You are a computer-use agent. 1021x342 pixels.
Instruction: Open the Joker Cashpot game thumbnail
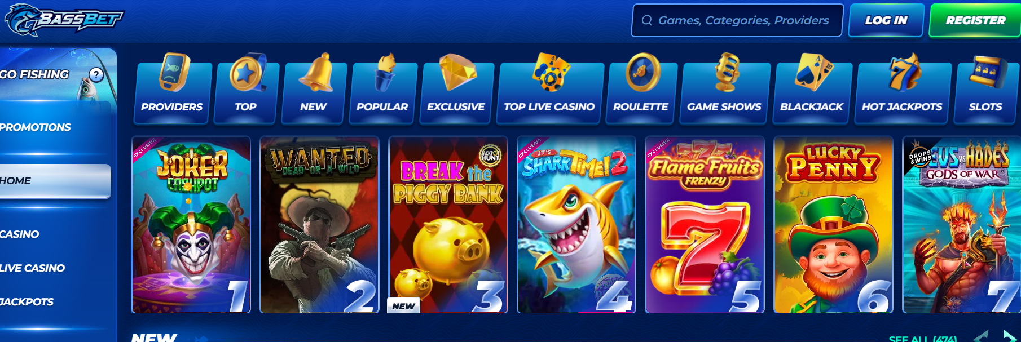(x=191, y=224)
